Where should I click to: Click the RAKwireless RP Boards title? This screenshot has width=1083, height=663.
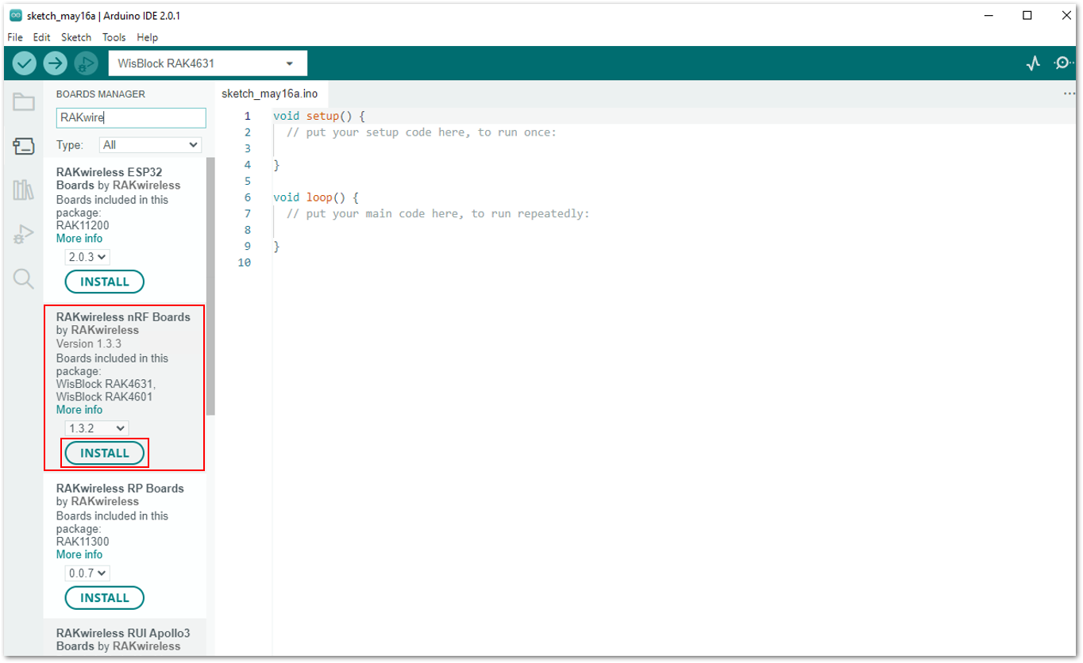[x=120, y=489]
